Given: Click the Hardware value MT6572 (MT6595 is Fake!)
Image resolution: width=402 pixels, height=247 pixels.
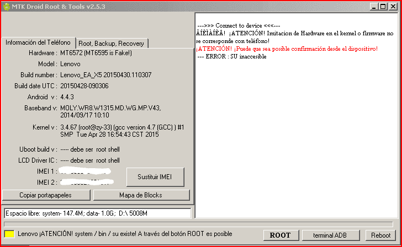Looking at the screenshot, I should coord(96,53).
